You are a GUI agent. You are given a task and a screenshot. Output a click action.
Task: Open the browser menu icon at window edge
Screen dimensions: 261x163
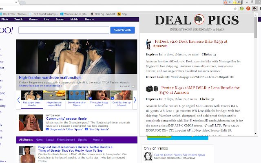[260, 8]
